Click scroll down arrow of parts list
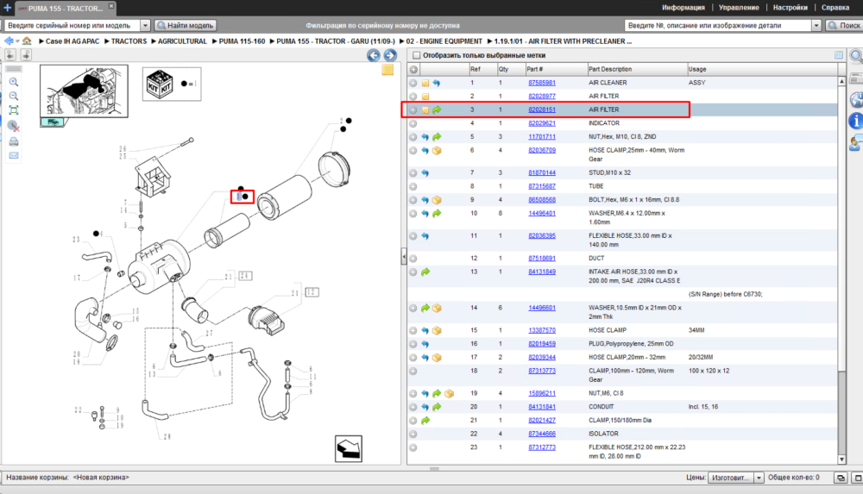 841,460
